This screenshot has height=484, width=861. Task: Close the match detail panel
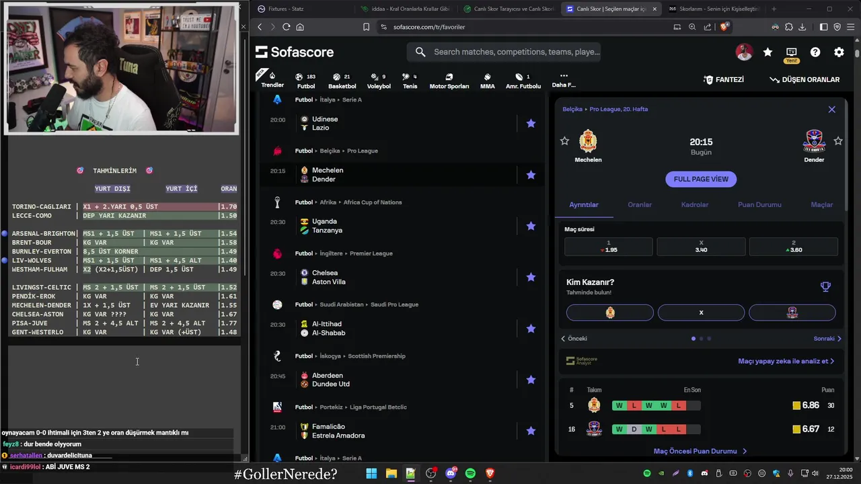[831, 109]
